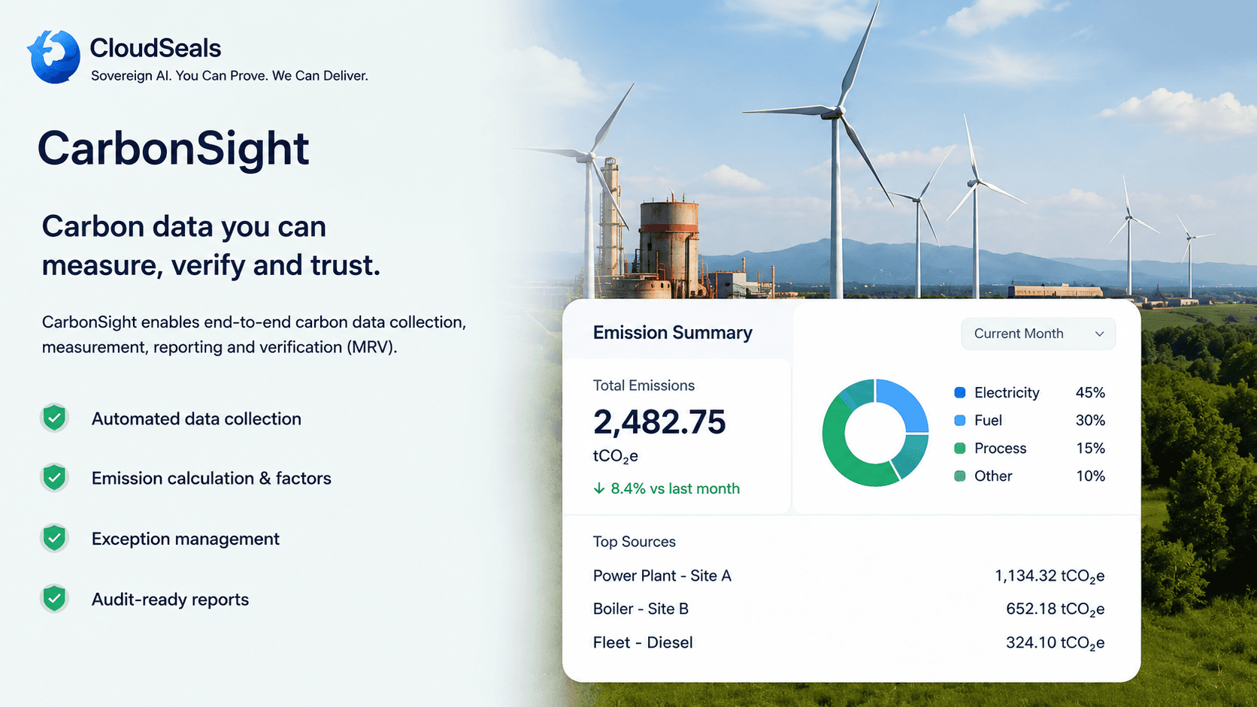Viewport: 1257px width, 707px height.
Task: Click the CloudSeals globe logo icon
Action: [x=54, y=56]
